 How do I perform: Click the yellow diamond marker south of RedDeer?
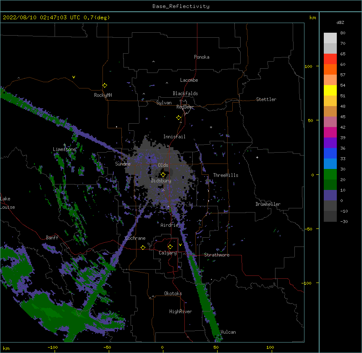pos(179,118)
